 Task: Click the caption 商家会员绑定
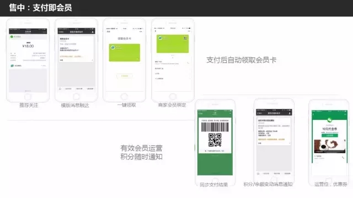172,105
